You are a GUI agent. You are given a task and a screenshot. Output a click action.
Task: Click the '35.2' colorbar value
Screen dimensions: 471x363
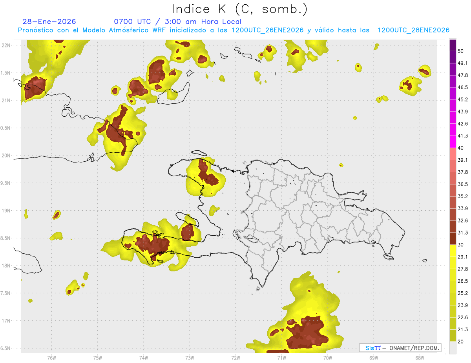coord(463,197)
